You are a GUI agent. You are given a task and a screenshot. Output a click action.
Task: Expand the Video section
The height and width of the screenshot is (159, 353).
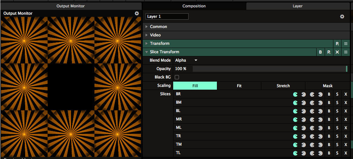point(147,35)
